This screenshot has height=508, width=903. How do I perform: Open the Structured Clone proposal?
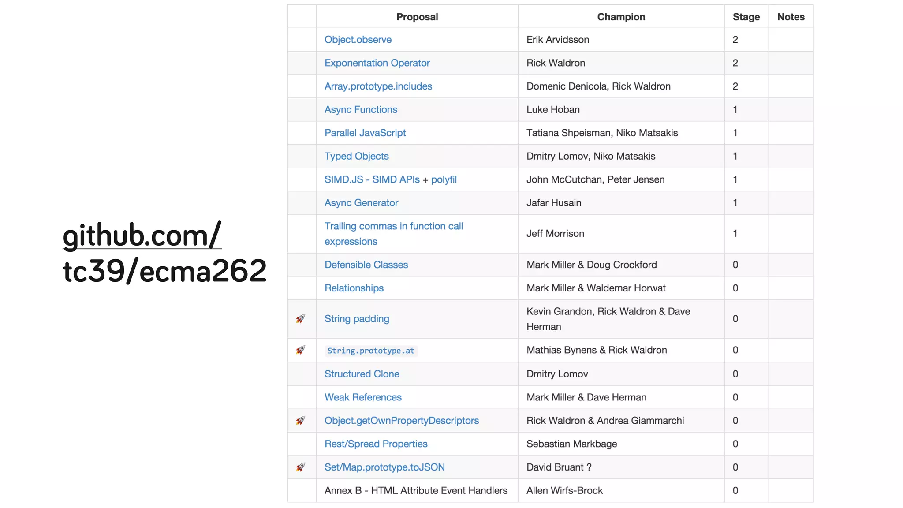click(x=362, y=374)
